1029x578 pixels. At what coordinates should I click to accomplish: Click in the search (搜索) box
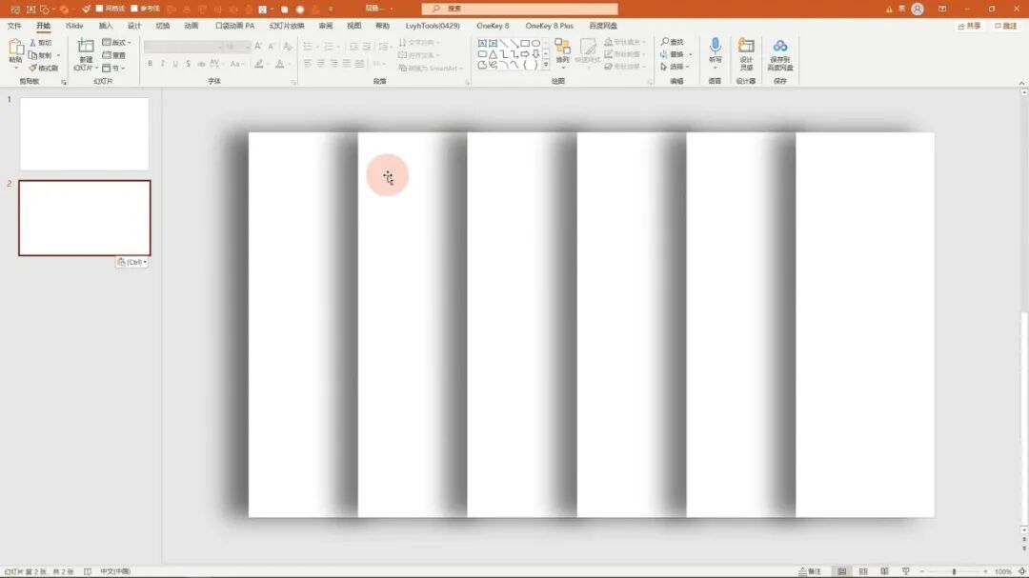(520, 9)
